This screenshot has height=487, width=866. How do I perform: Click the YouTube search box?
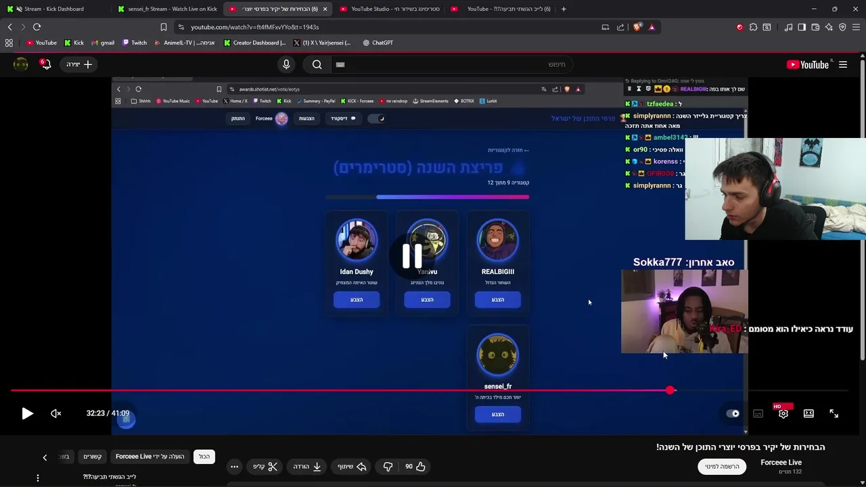(x=453, y=64)
